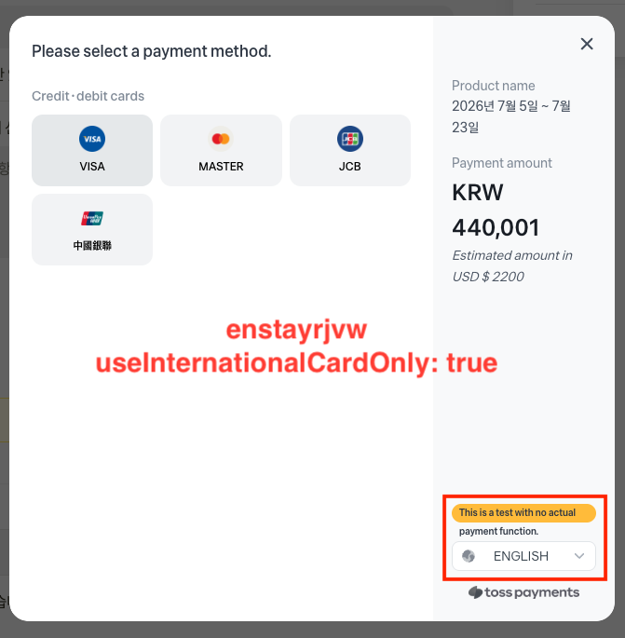Click the UnionPay card logo

tap(92, 219)
